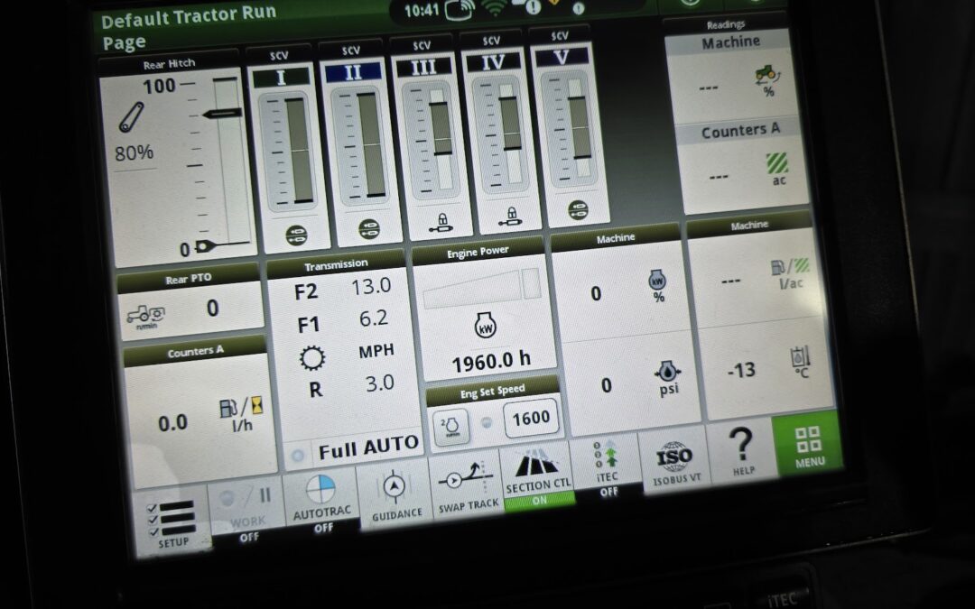The width and height of the screenshot is (975, 609).
Task: Open the Eng Set Speed panel header
Action: 493,392
